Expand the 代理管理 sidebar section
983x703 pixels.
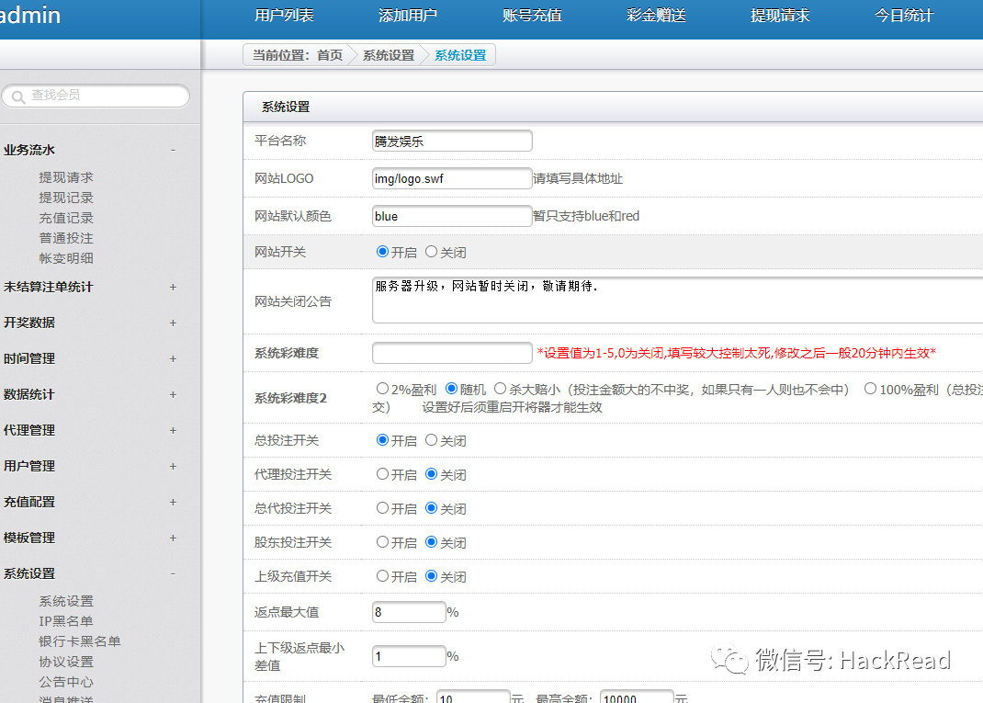point(173,430)
